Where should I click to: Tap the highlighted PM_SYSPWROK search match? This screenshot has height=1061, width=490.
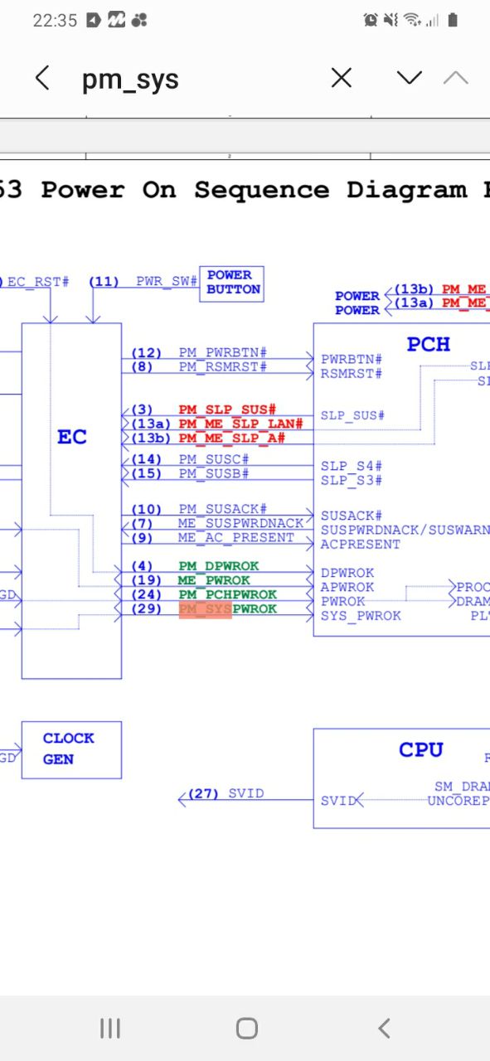[x=228, y=609]
